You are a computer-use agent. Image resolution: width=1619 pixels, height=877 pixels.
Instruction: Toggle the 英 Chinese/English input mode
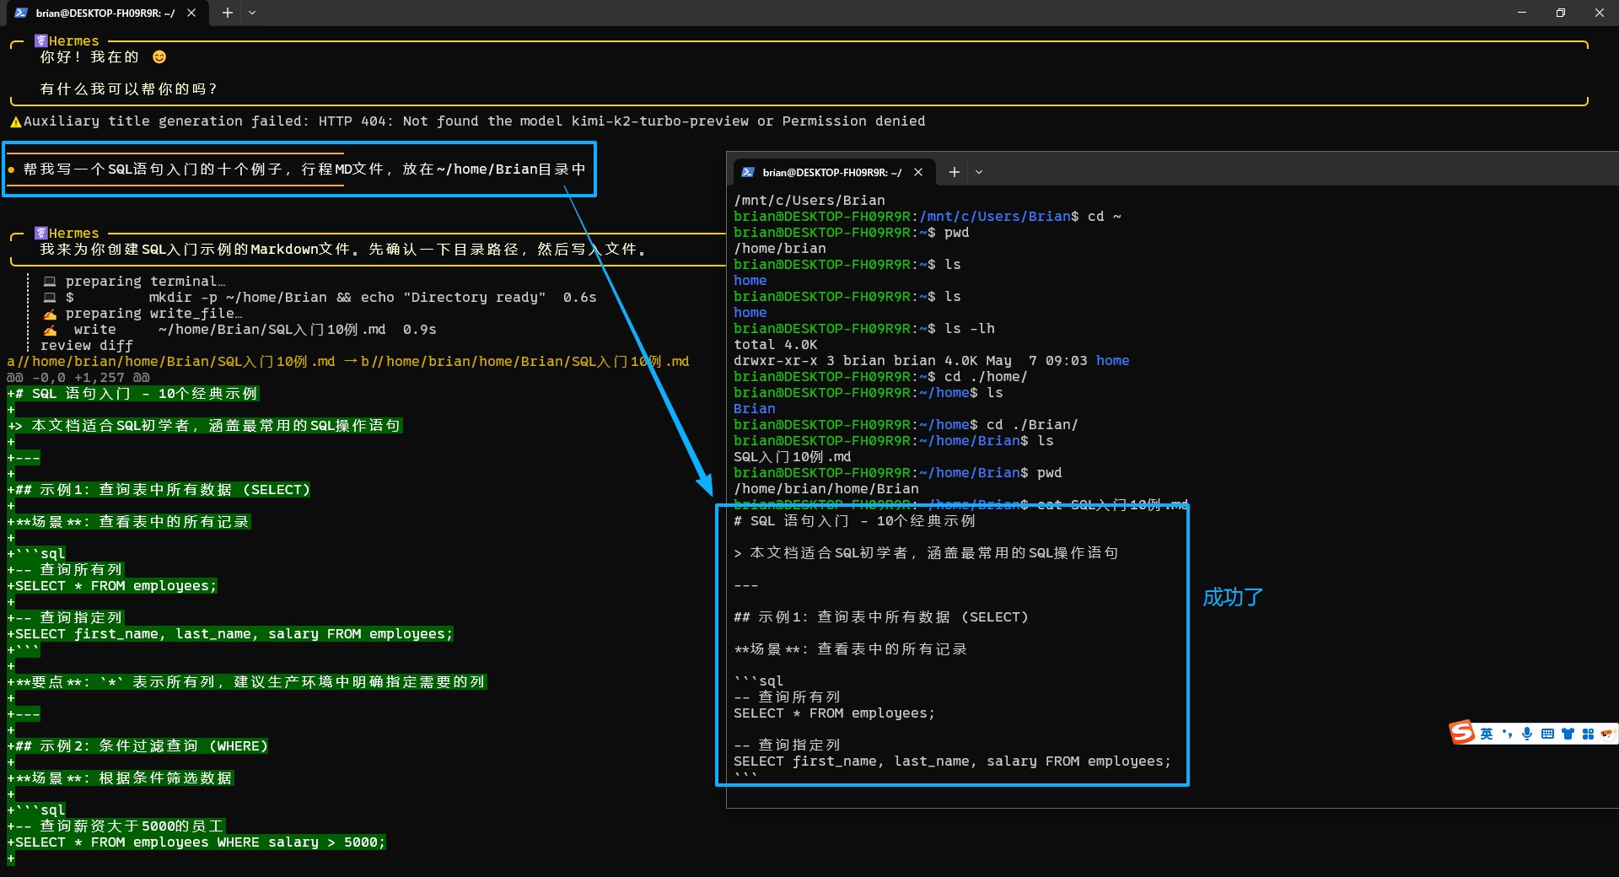[x=1487, y=734]
